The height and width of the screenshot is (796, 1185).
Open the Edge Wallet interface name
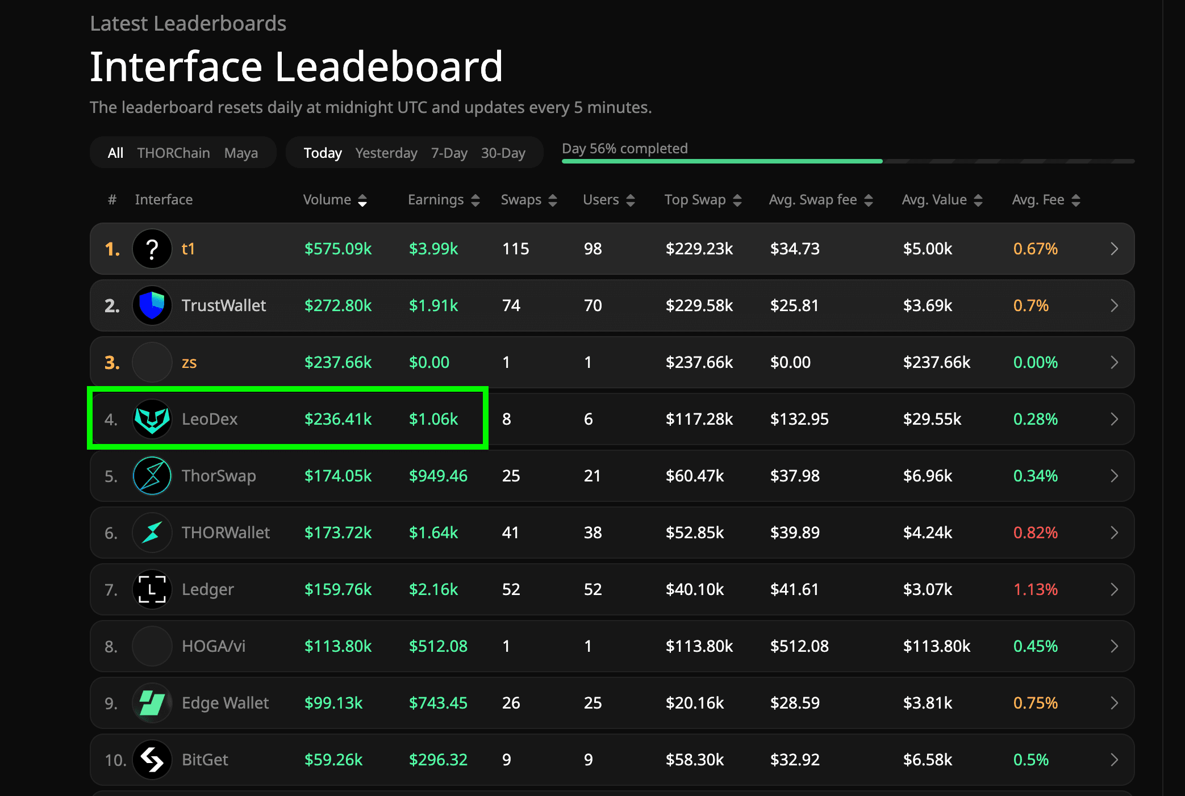pos(225,703)
